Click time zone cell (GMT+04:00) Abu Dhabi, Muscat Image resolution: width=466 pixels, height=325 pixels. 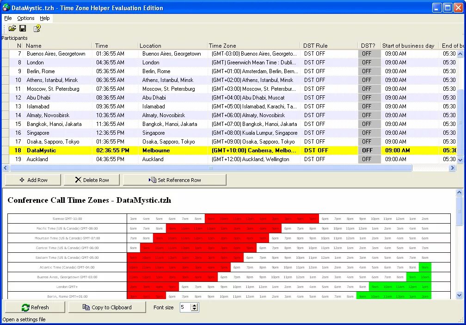254,98
